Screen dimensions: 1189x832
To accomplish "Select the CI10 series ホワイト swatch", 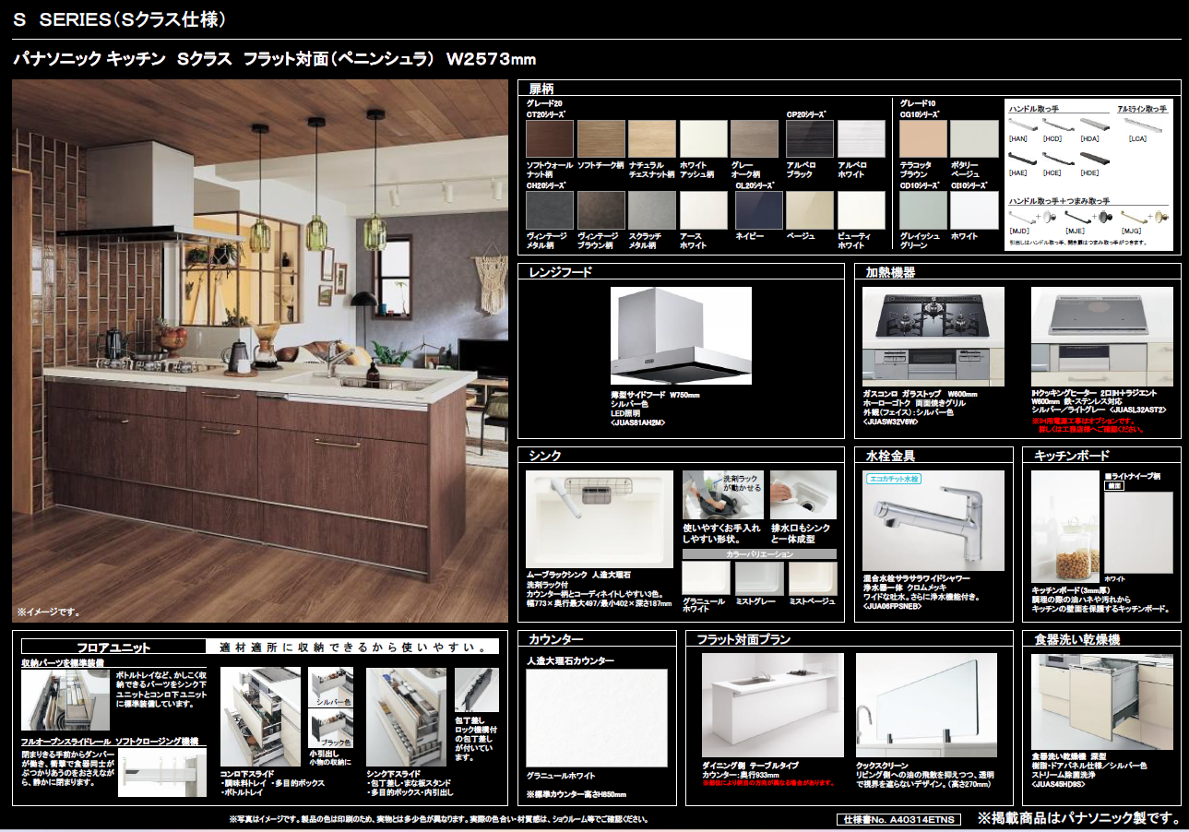I will coord(975,210).
